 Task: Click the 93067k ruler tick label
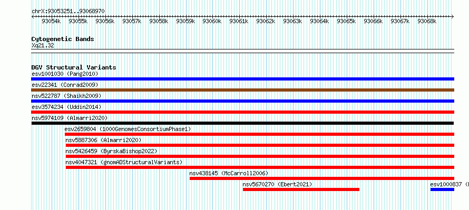click(x=400, y=21)
